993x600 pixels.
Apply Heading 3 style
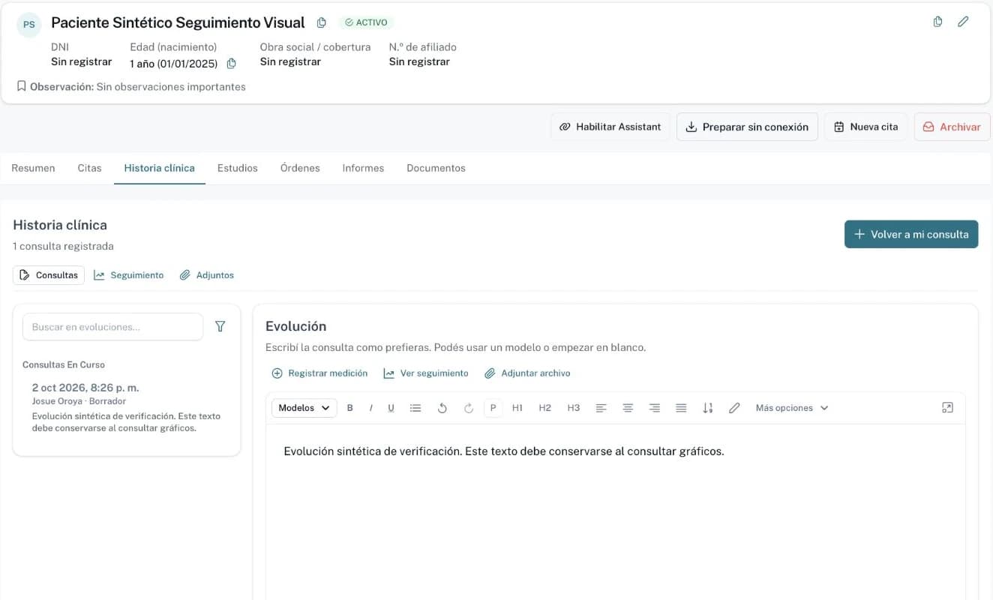pos(574,408)
